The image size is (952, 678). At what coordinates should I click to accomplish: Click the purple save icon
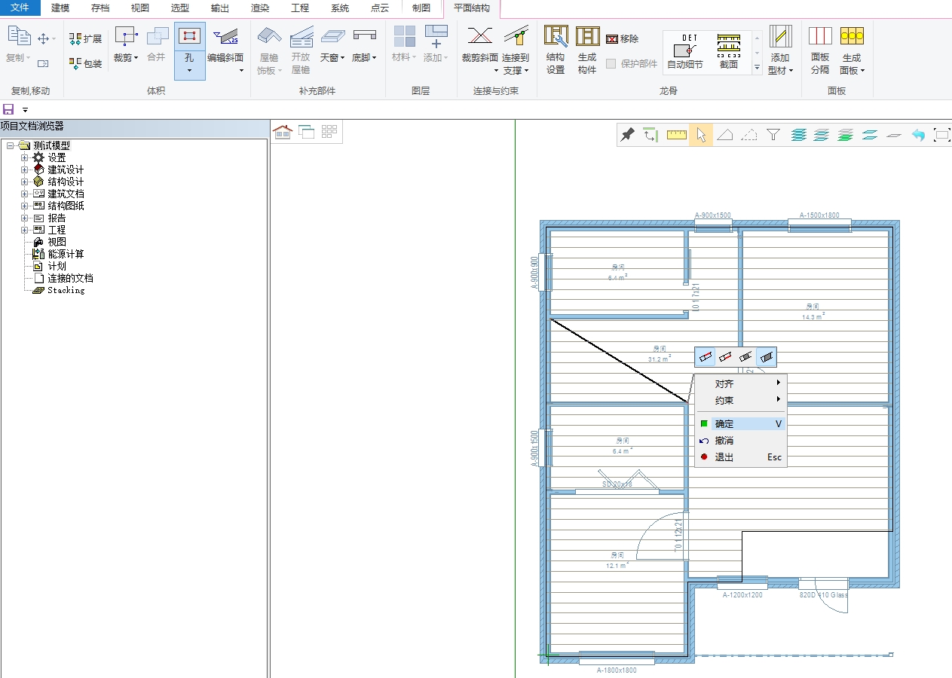pyautogui.click(x=8, y=109)
